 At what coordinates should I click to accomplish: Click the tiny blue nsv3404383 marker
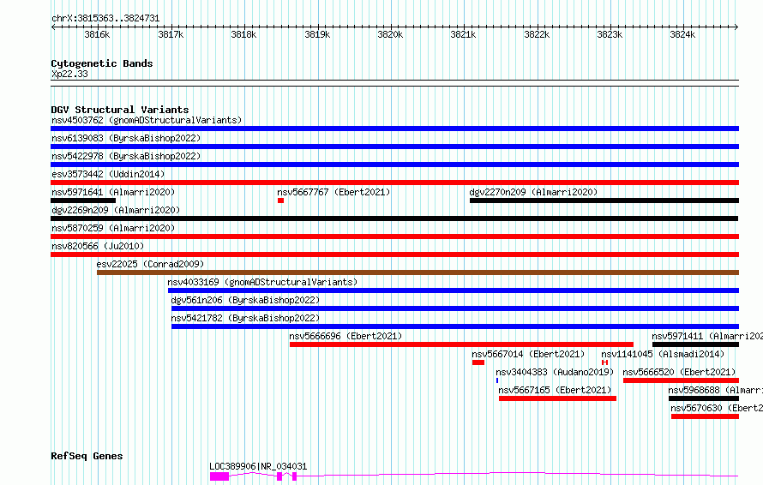497,380
